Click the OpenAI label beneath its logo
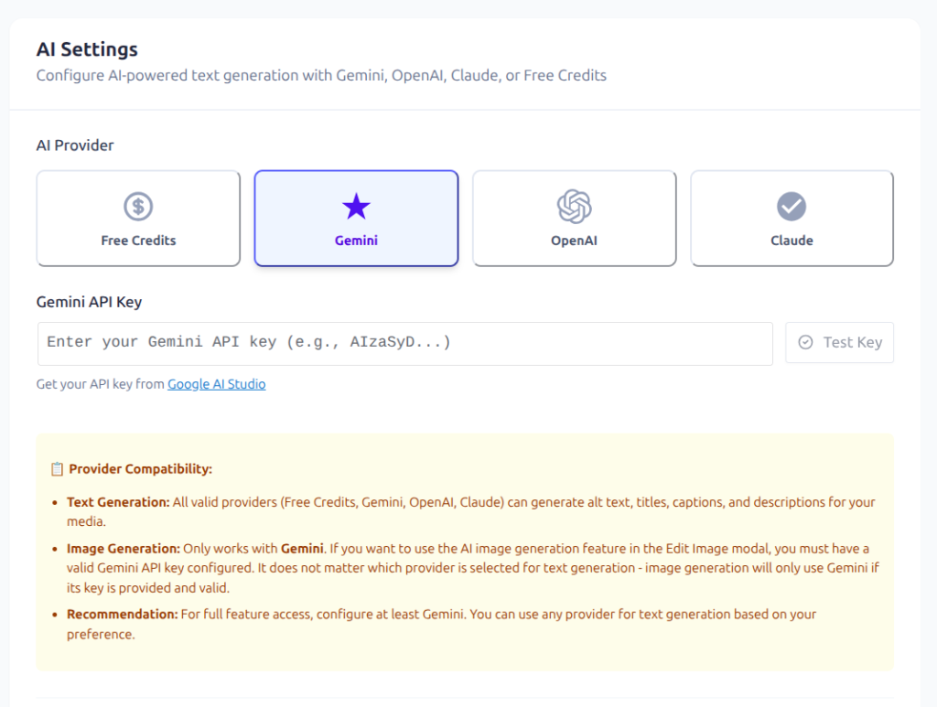Image resolution: width=937 pixels, height=707 pixels. [x=574, y=241]
